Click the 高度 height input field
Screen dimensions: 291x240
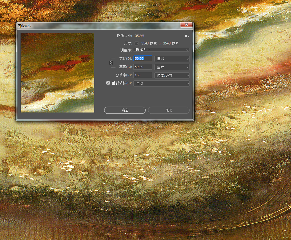[x=143, y=67]
